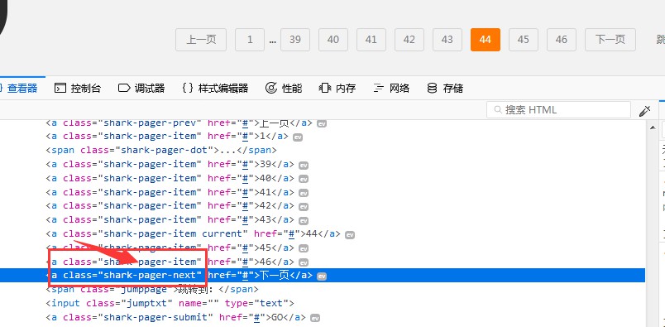Select the shark-pager-dot span line
This screenshot has width=665, height=327.
pyautogui.click(x=161, y=151)
